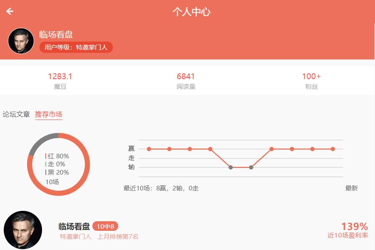Click the green 走 0% legend entry
Viewport: 375px width, 250px height.
[56, 164]
